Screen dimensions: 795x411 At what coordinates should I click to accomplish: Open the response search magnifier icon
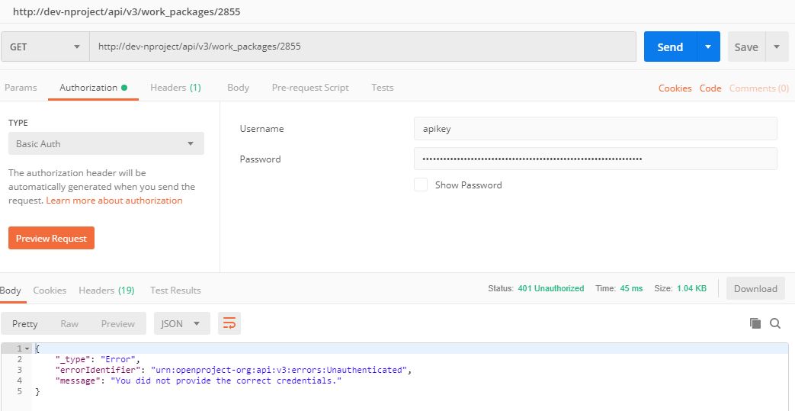(x=775, y=323)
